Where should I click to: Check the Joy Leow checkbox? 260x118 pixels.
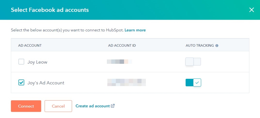21,62
